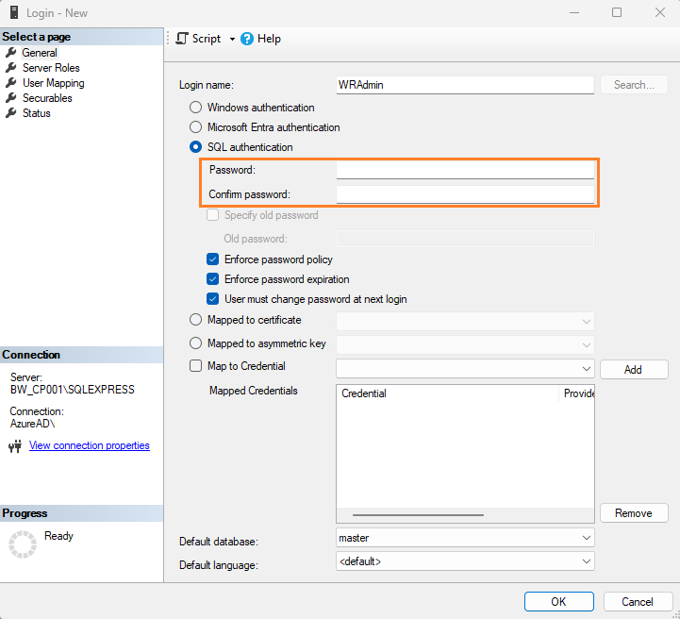Click the Help question mark icon

(247, 39)
